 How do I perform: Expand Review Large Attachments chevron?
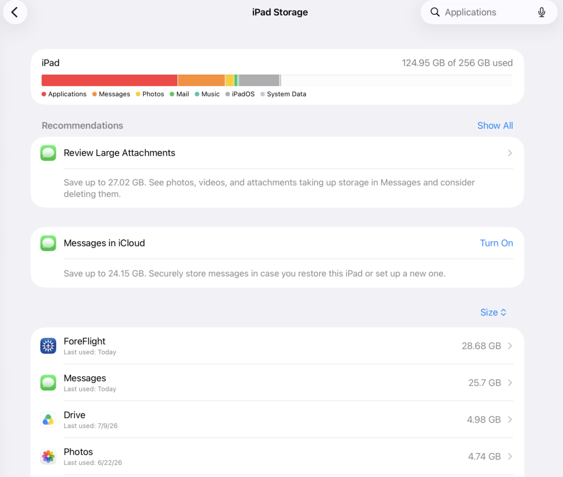pyautogui.click(x=510, y=153)
